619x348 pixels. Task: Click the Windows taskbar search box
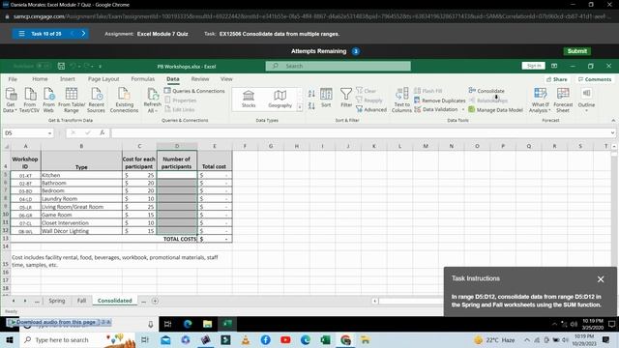77,339
